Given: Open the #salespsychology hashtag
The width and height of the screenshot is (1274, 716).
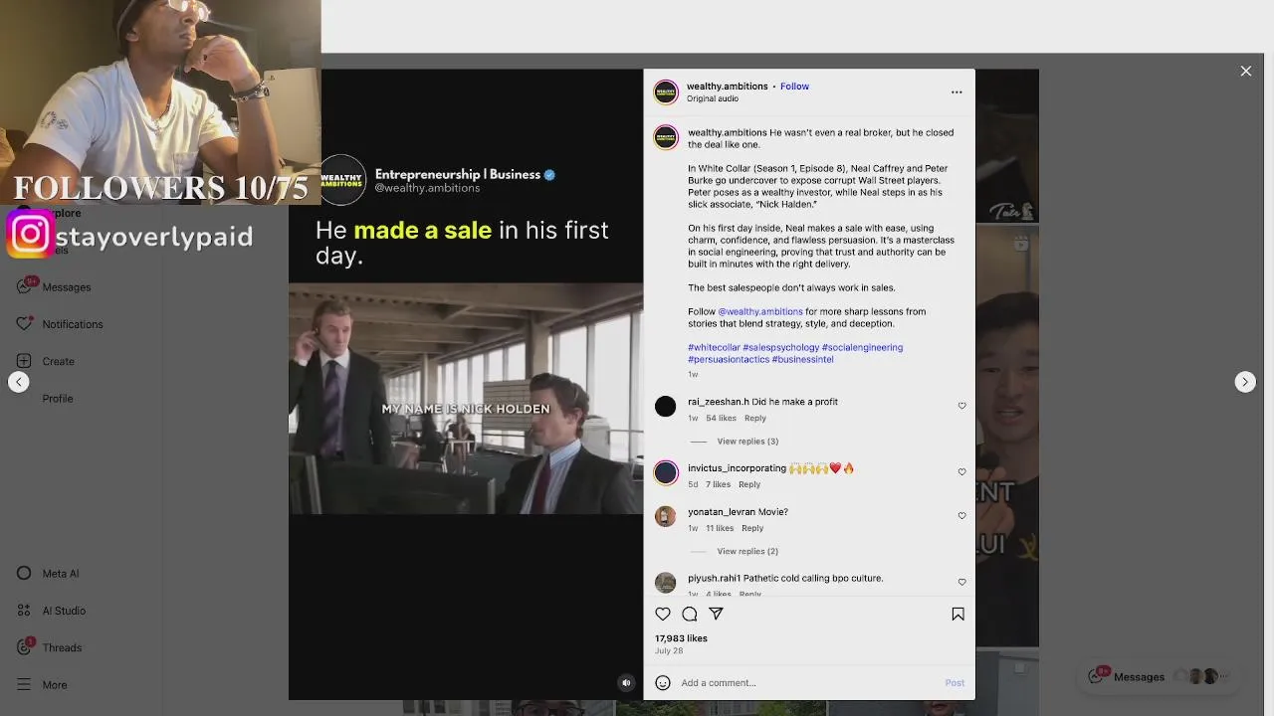Looking at the screenshot, I should [781, 347].
